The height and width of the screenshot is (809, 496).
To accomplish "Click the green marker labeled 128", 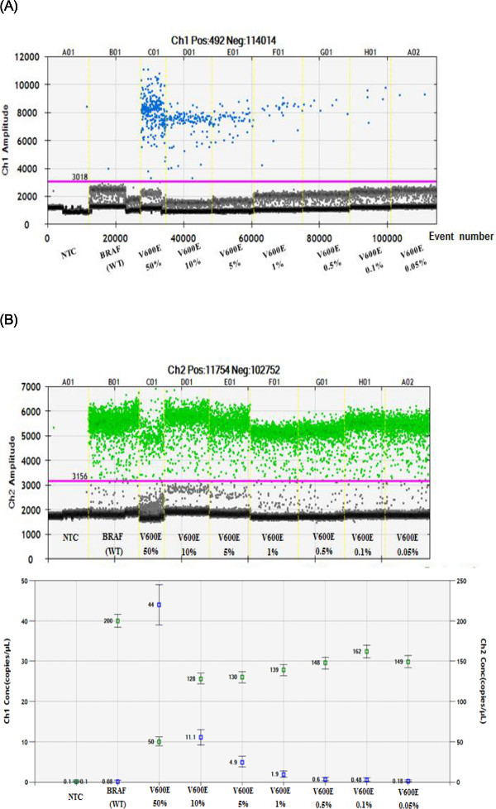I will click(201, 679).
